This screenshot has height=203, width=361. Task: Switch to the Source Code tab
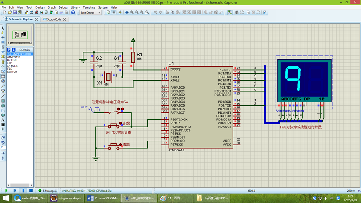click(x=54, y=19)
